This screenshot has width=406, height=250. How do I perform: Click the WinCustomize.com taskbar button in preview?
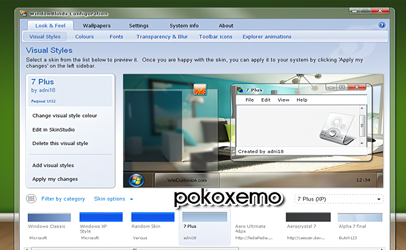187,180
